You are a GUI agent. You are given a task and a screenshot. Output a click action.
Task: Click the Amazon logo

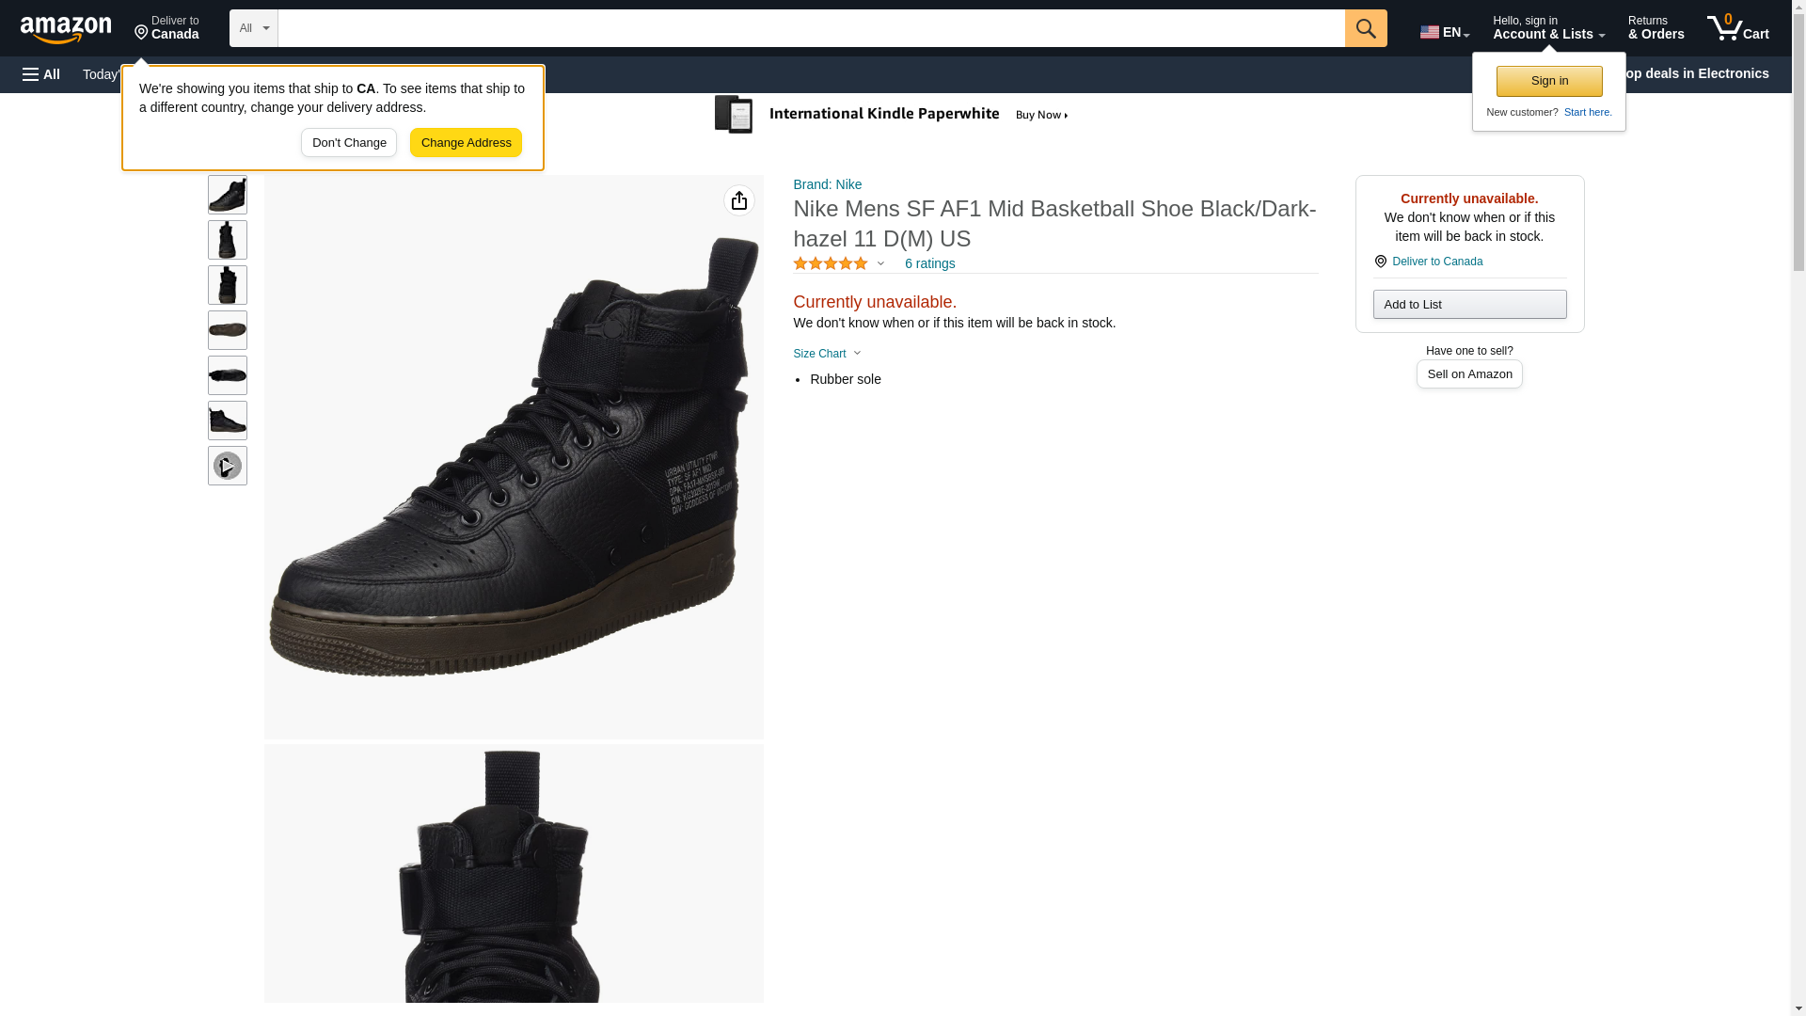pyautogui.click(x=66, y=30)
